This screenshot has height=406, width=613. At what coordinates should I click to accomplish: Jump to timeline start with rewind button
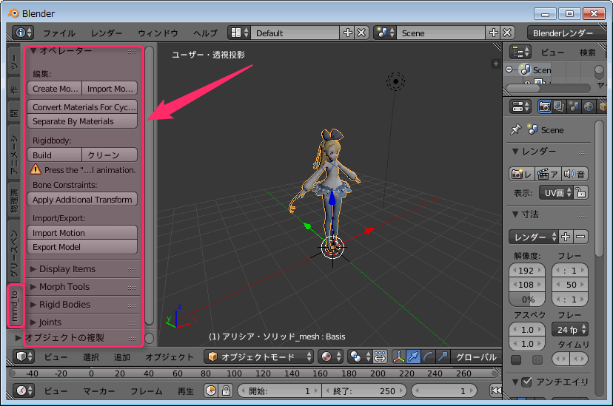pyautogui.click(x=496, y=390)
